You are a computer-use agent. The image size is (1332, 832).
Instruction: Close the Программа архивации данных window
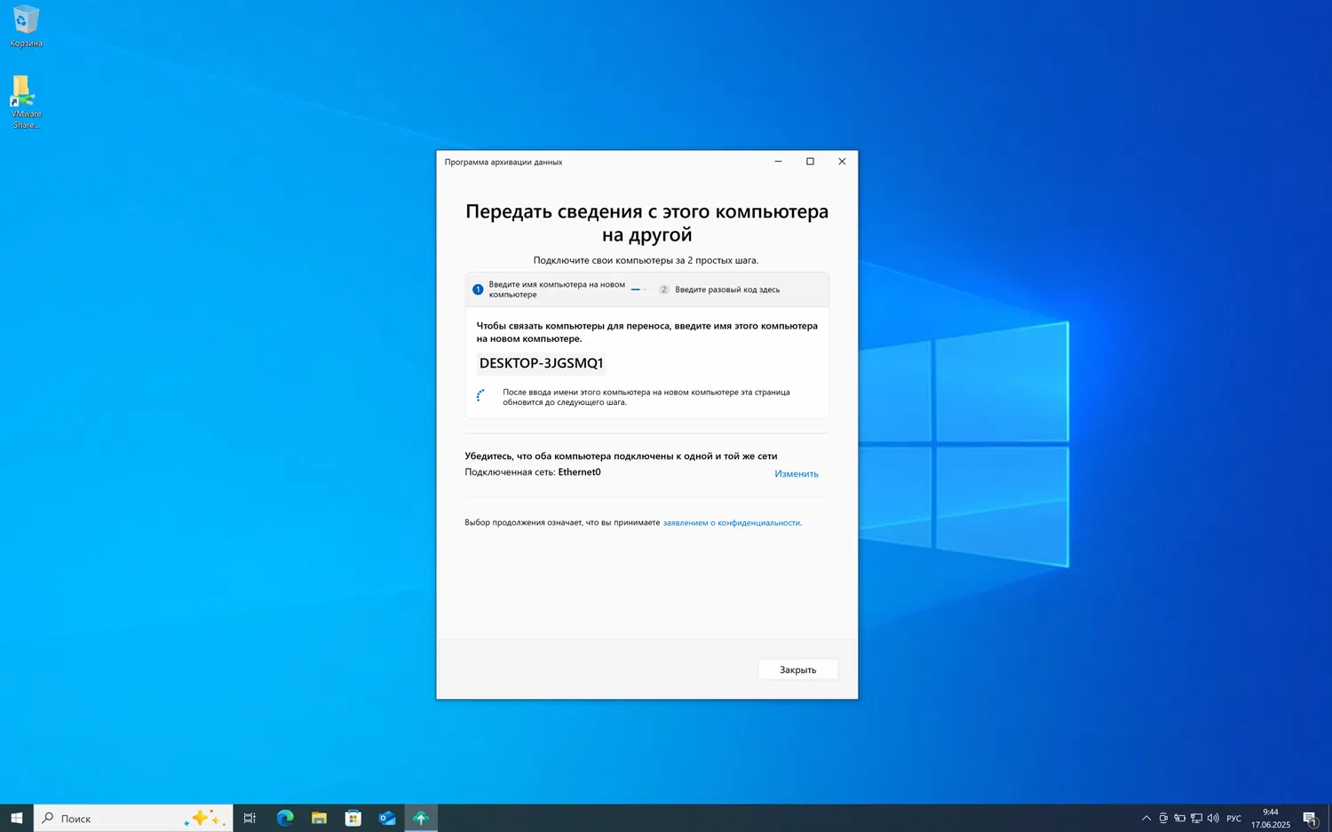pos(842,162)
